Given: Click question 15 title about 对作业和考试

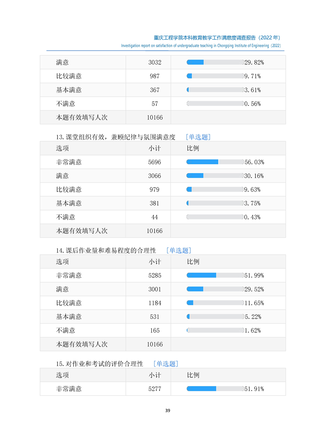Looking at the screenshot, I should [100, 364].
